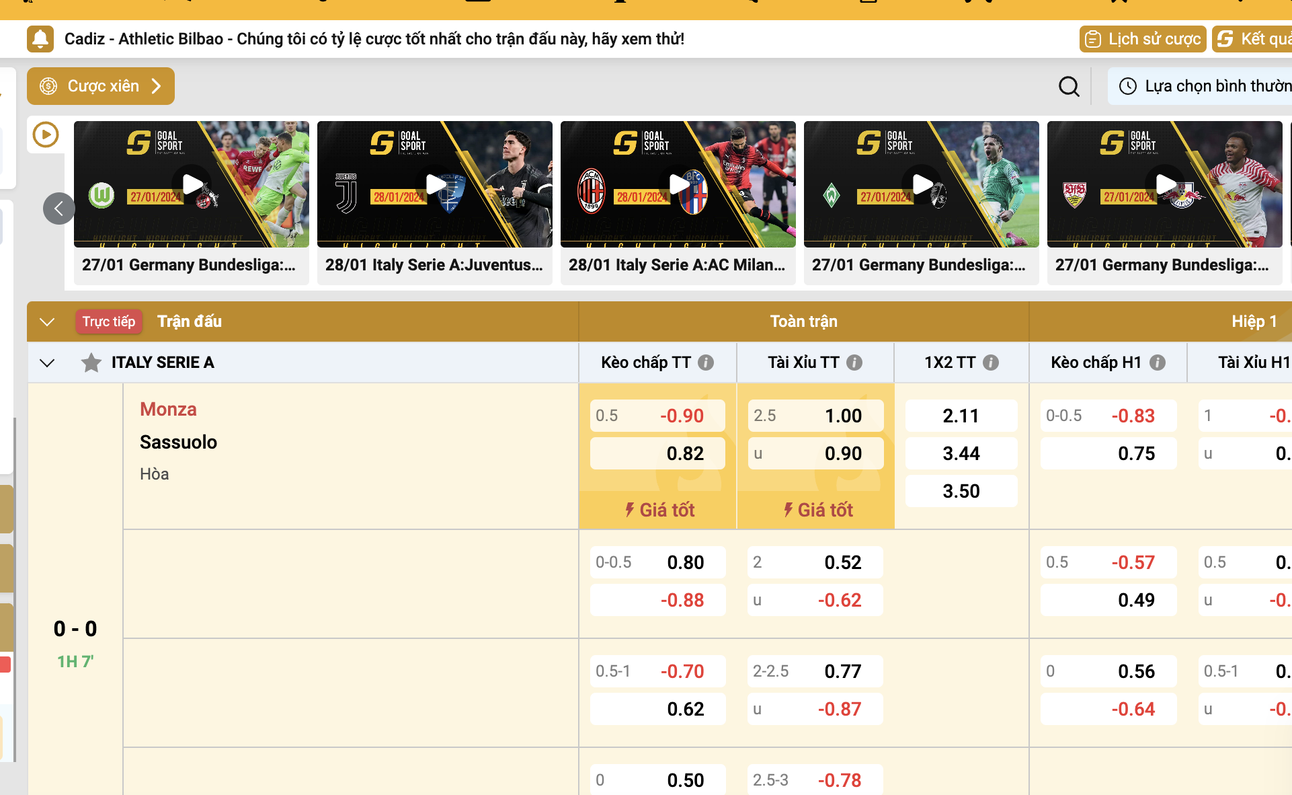Select 1X2 odds 2.11 for Monza

pyautogui.click(x=961, y=416)
